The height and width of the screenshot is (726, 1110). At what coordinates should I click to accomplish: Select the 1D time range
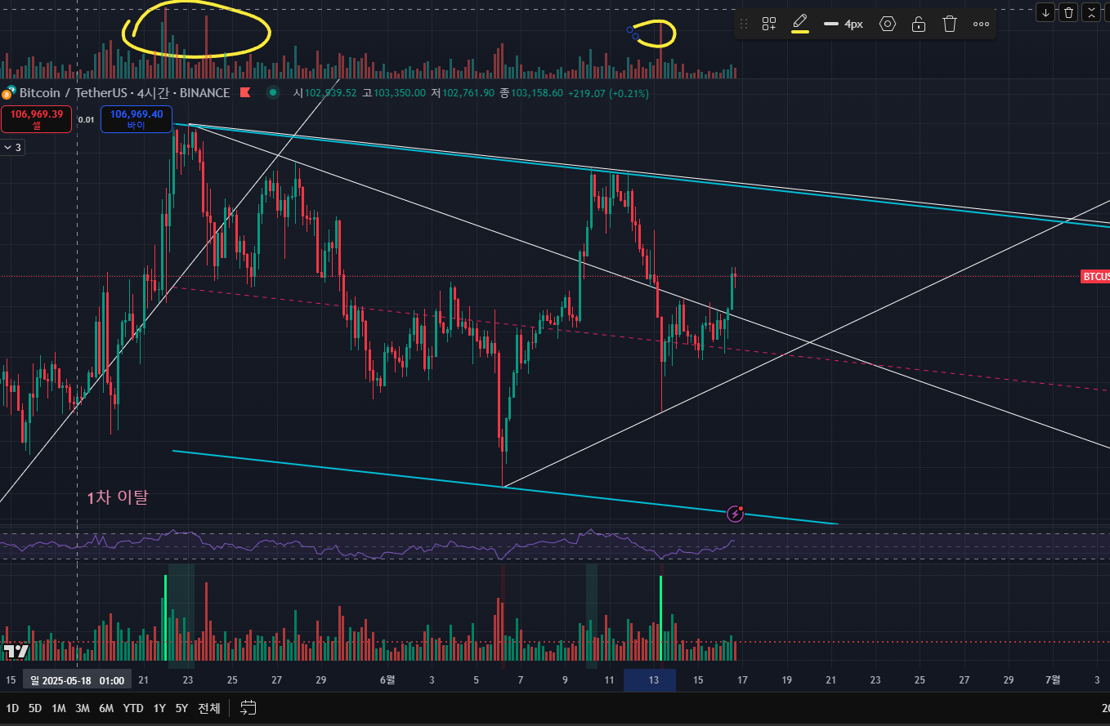(12, 708)
